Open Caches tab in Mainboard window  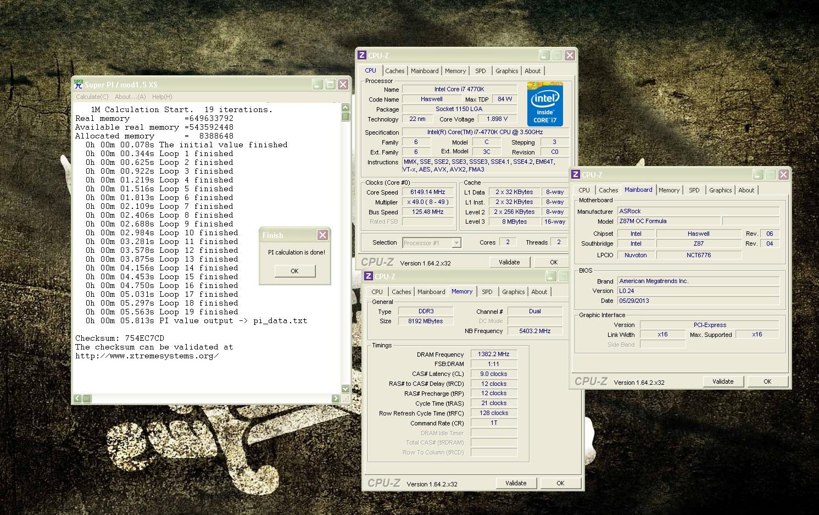click(608, 190)
